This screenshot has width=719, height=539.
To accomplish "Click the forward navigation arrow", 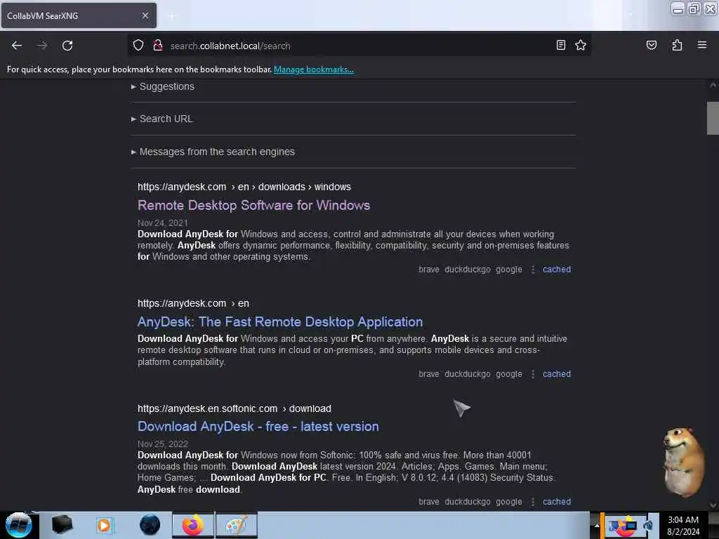I will (x=42, y=46).
